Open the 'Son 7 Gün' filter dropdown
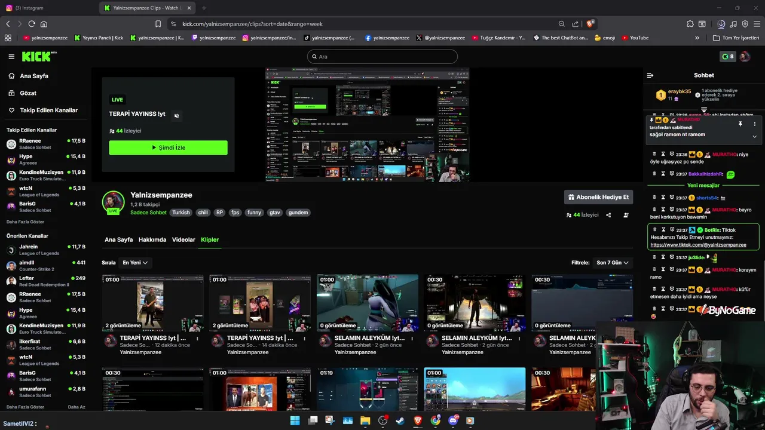The width and height of the screenshot is (765, 430). tap(613, 263)
